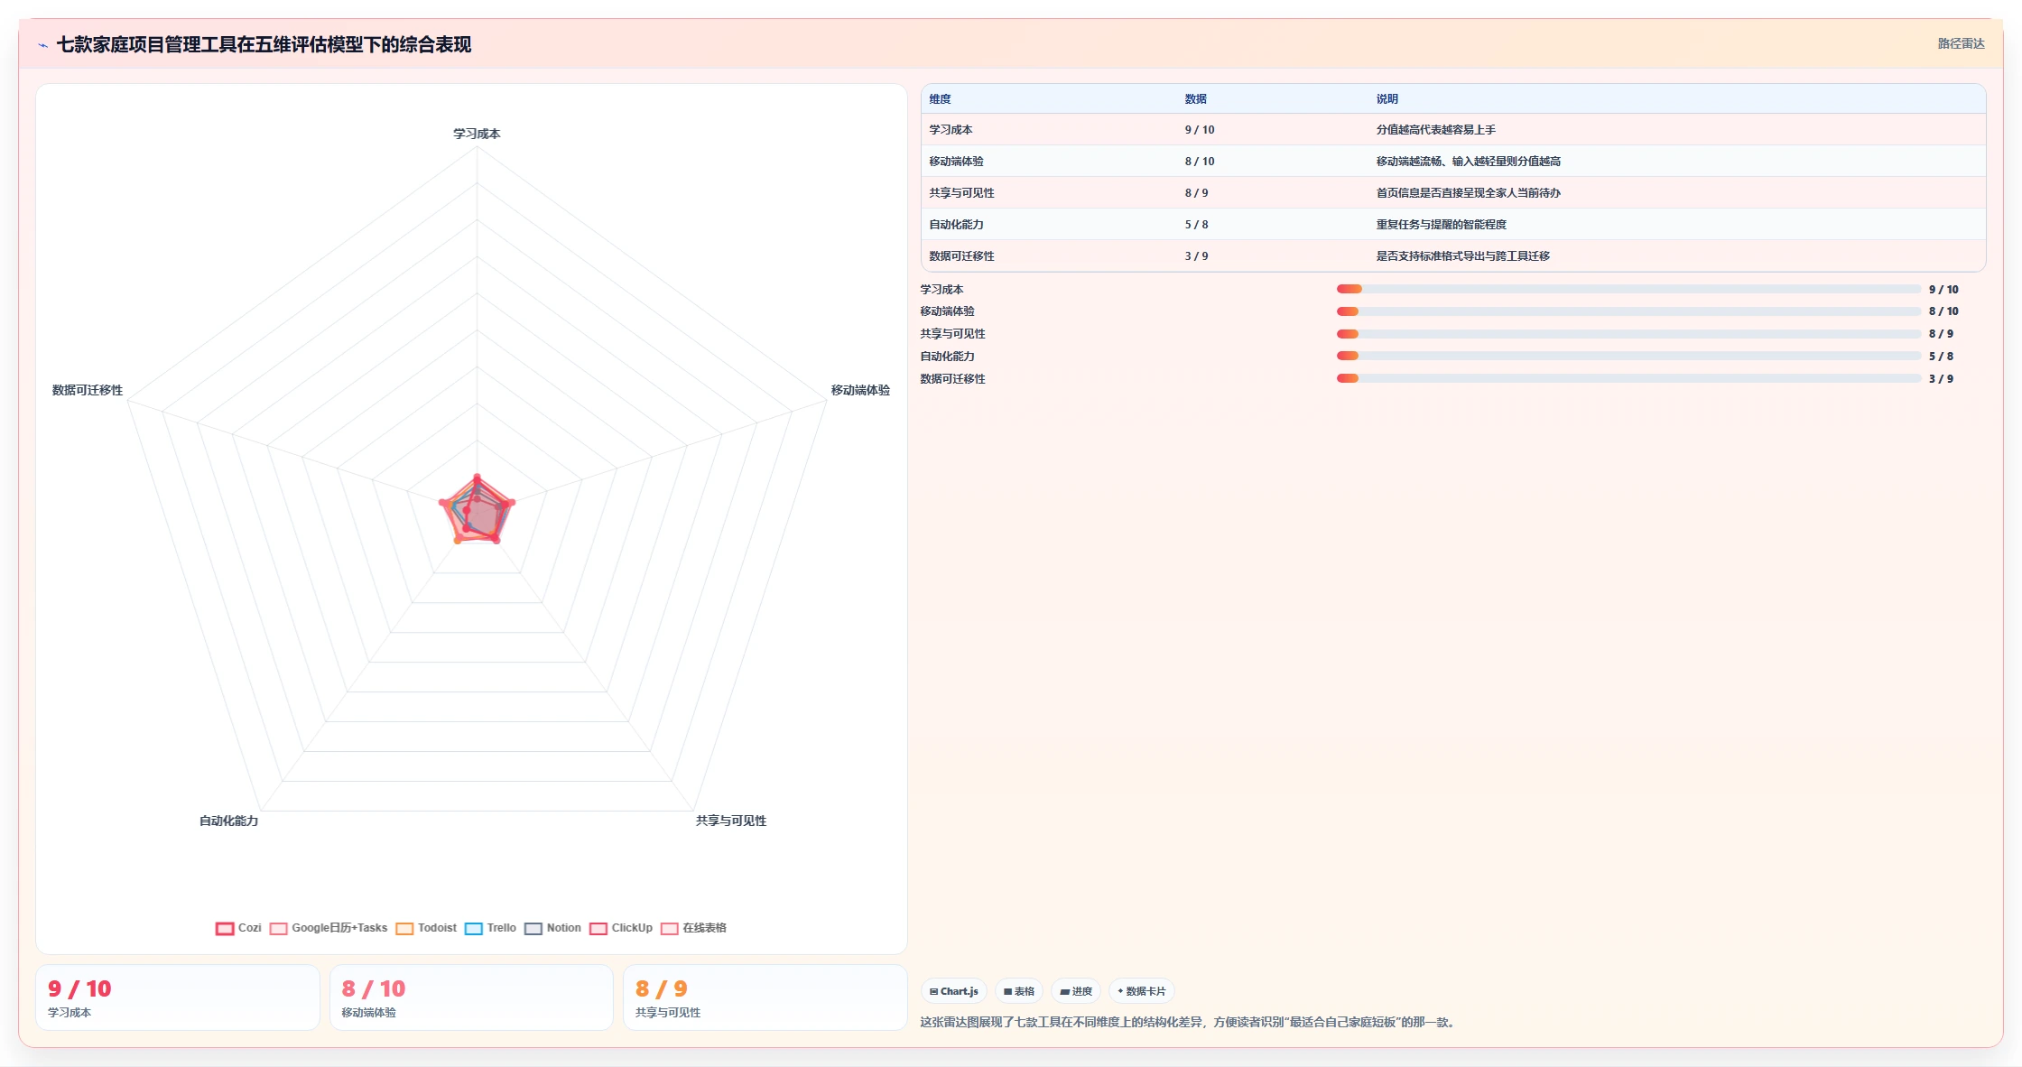Select the 共享与可见性 cell in the table
2022x1067 pixels.
point(961,193)
